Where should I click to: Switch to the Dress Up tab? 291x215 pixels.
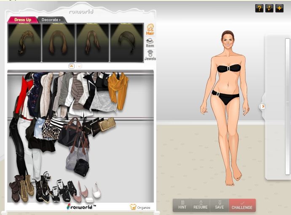[x=23, y=20]
